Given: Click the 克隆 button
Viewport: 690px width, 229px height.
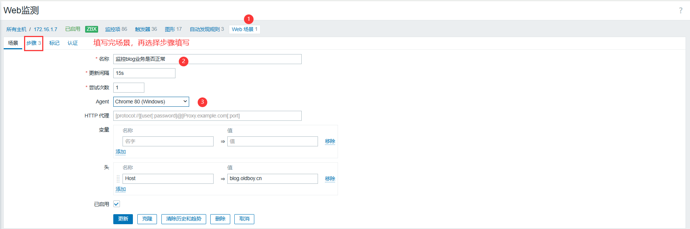Looking at the screenshot, I should pos(147,219).
